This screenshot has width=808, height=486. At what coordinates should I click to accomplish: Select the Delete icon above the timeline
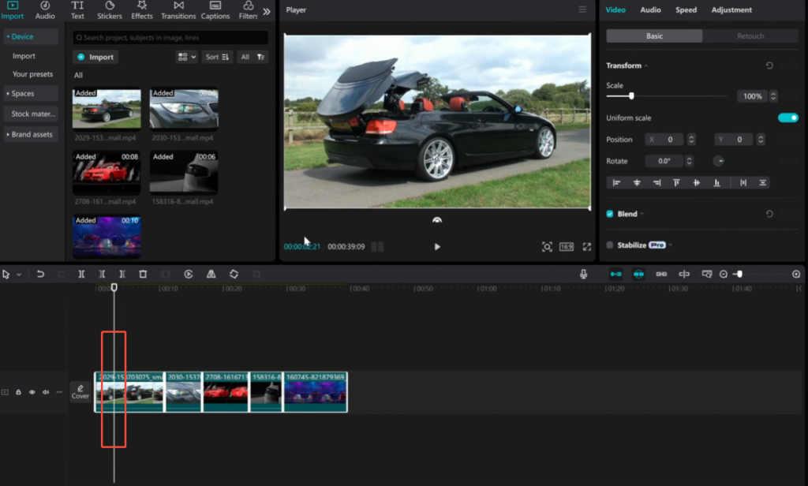pyautogui.click(x=143, y=274)
